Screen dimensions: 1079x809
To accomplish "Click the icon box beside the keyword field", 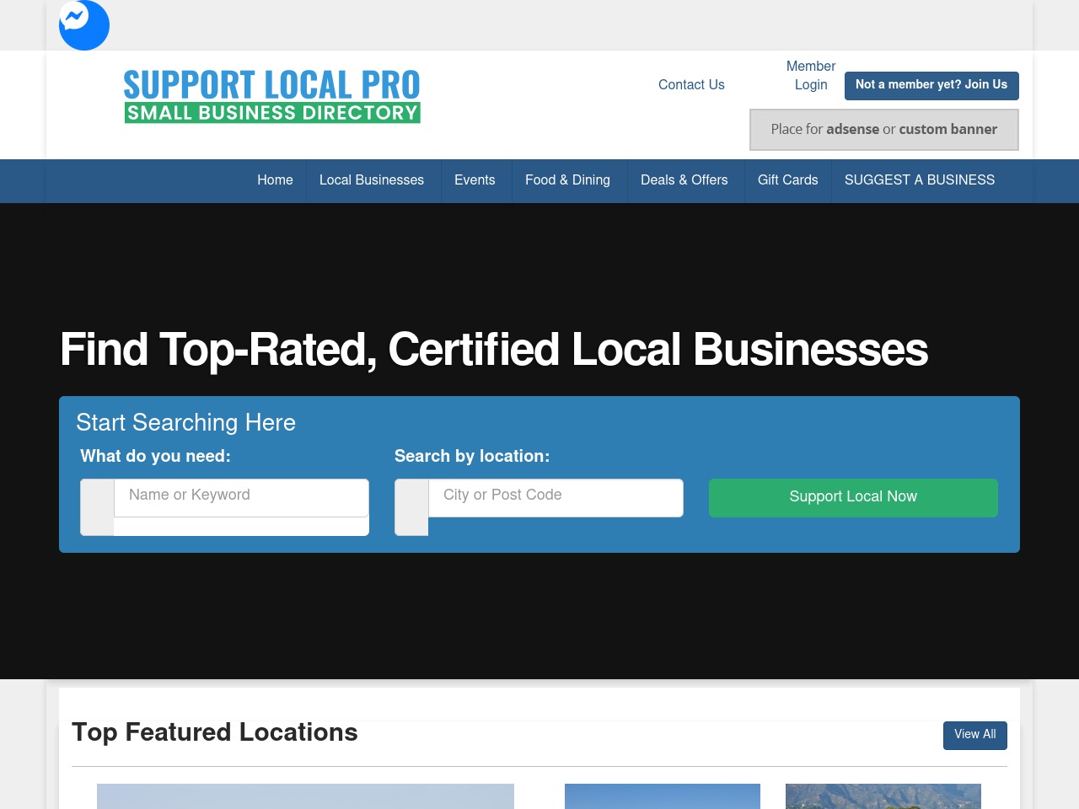I will pyautogui.click(x=97, y=507).
